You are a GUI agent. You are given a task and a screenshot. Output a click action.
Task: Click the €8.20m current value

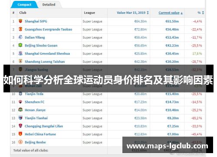pos(173,118)
